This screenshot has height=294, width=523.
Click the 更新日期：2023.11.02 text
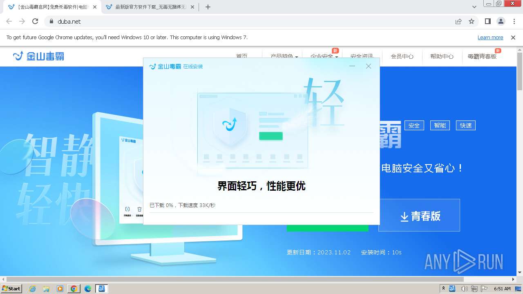(319, 252)
